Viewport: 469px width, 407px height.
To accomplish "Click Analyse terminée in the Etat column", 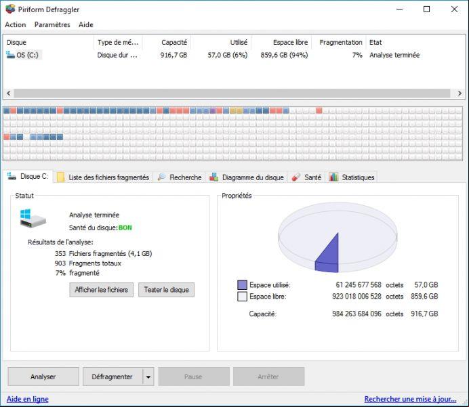I will point(394,55).
